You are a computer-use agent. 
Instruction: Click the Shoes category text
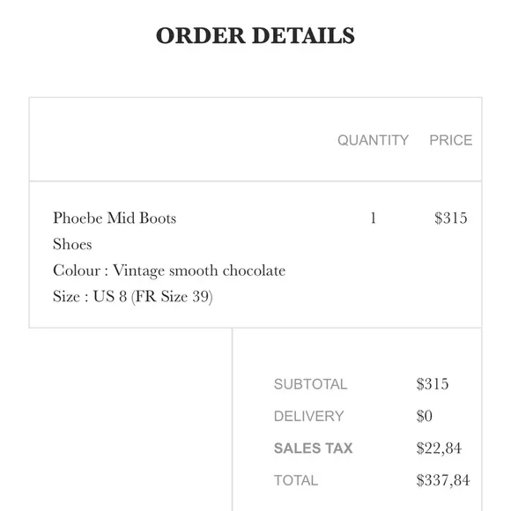coord(72,244)
